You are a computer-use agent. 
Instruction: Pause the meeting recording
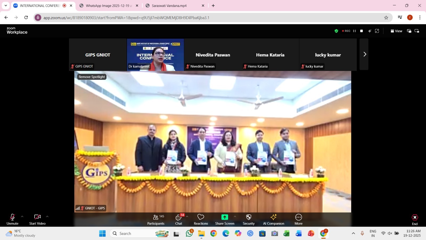point(354,31)
